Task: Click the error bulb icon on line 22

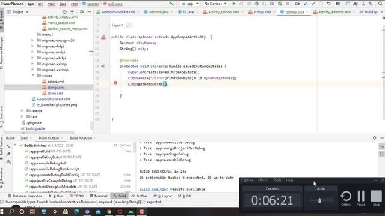Action: coord(115,83)
